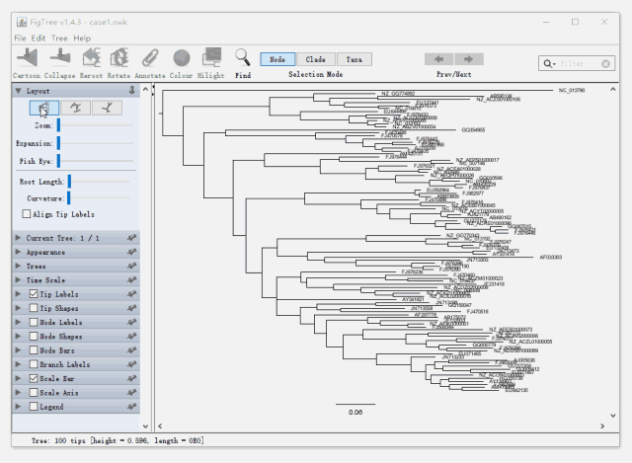Click the Collapse toolbar icon

tap(59, 57)
